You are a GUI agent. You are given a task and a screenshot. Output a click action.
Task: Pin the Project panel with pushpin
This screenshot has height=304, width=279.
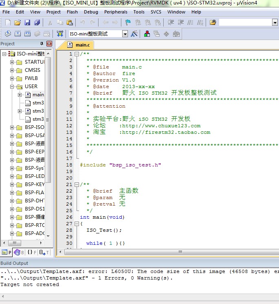coord(41,44)
